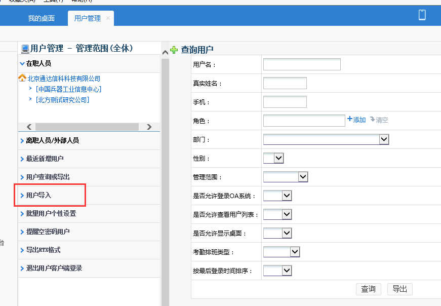Close the 用户管理 tab
This screenshot has width=441, height=306.
pos(108,18)
